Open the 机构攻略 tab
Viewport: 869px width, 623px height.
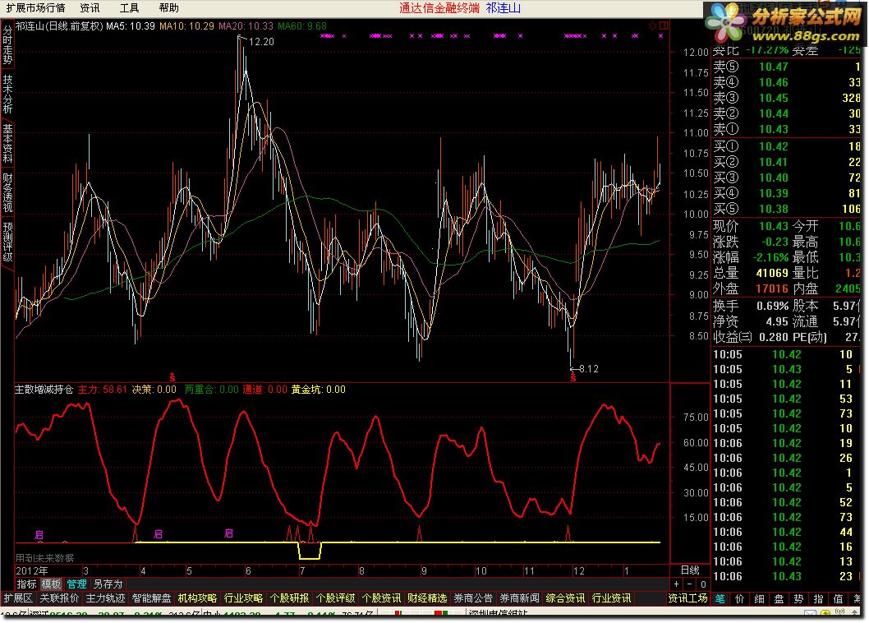tap(197, 598)
